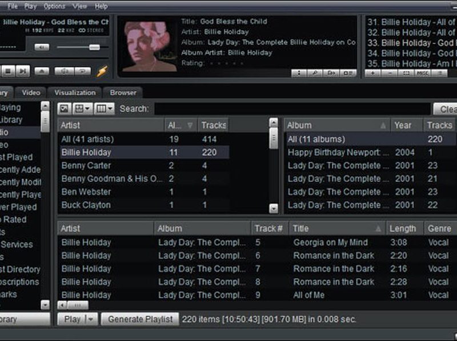Image resolution: width=457 pixels, height=341 pixels.
Task: Toggle shuffle mode on the player
Action: tap(63, 72)
